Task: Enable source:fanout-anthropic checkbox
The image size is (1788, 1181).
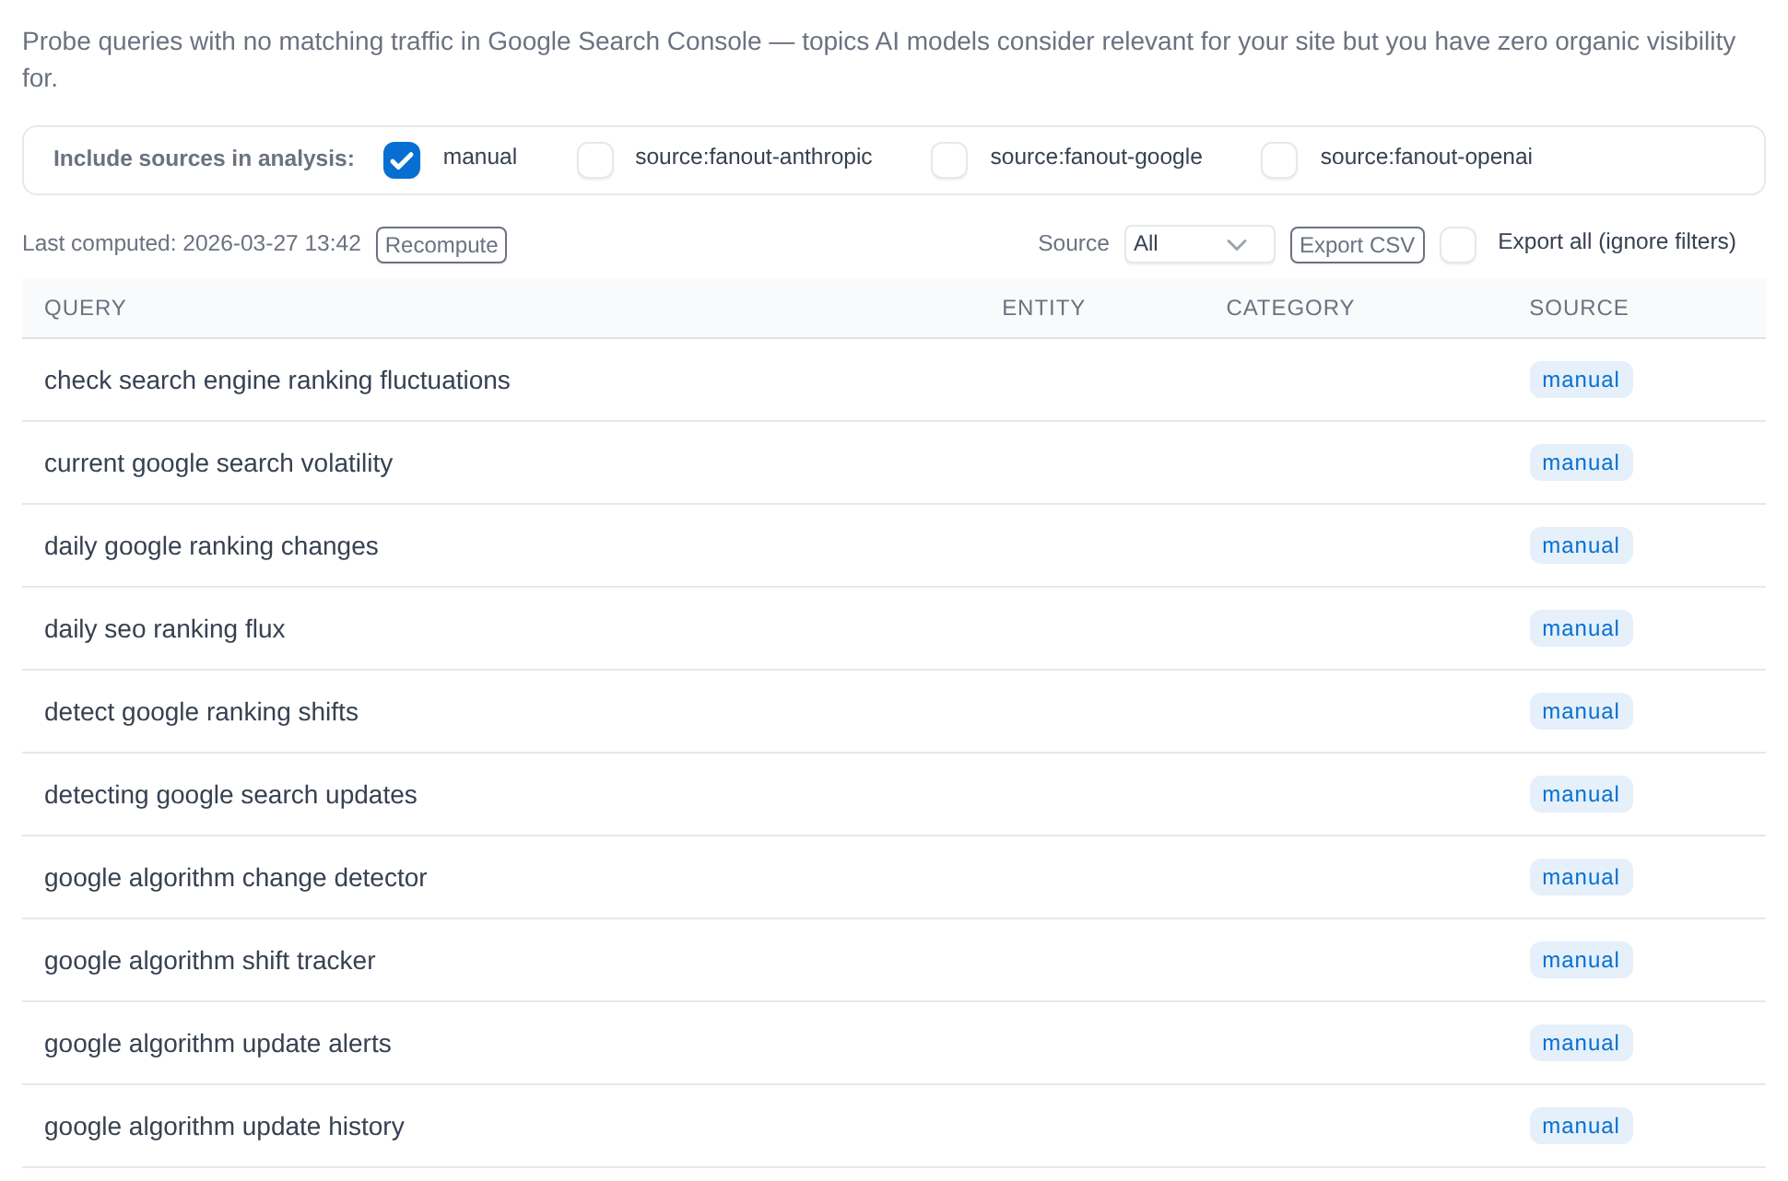Action: click(595, 160)
